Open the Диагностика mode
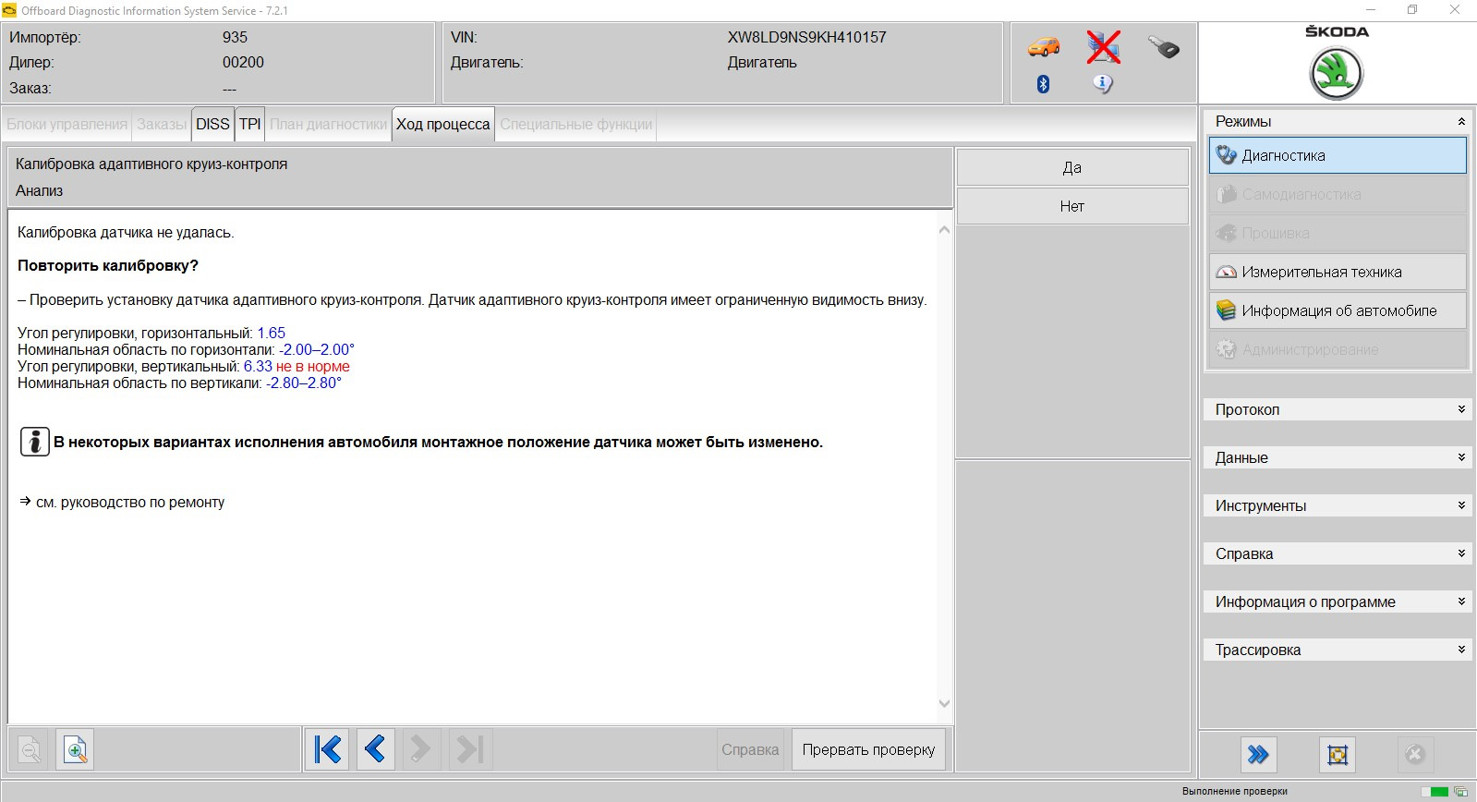Image resolution: width=1477 pixels, height=802 pixels. (x=1338, y=155)
